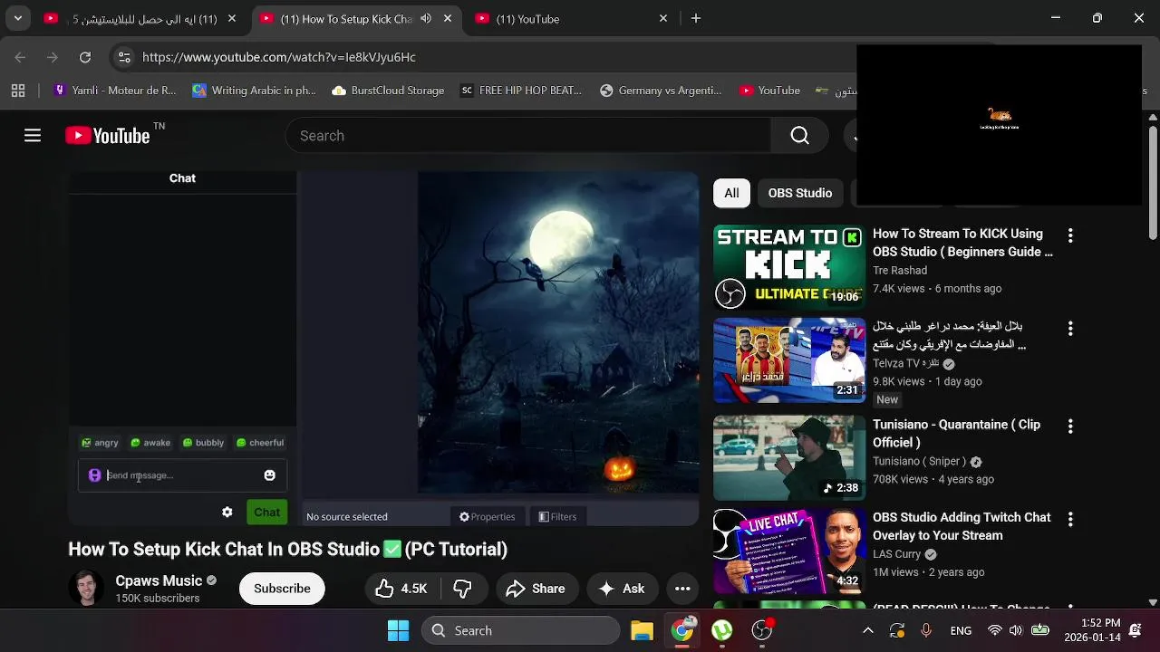1160x652 pixels.
Task: Open BurstCloud Storage bookmark
Action: (388, 91)
